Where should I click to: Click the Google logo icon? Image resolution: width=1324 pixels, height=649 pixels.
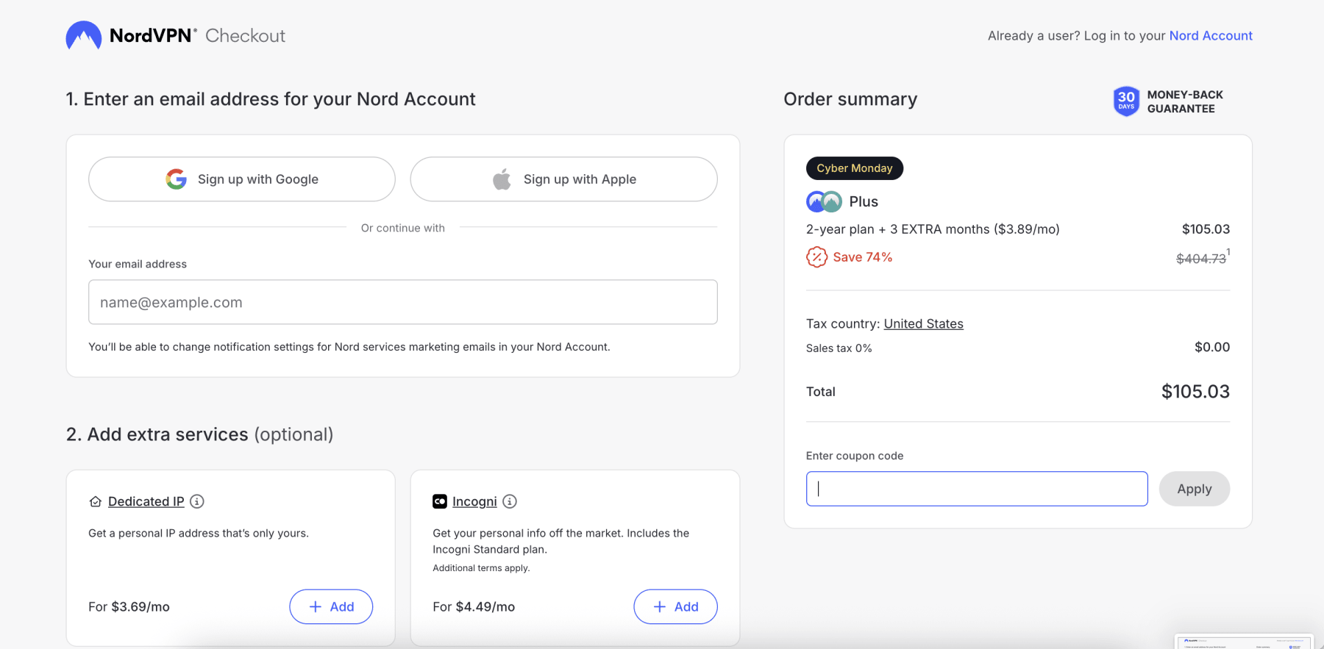[176, 179]
